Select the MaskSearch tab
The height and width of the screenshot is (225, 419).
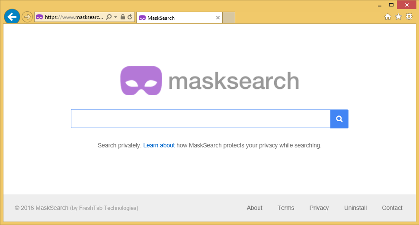(179, 18)
